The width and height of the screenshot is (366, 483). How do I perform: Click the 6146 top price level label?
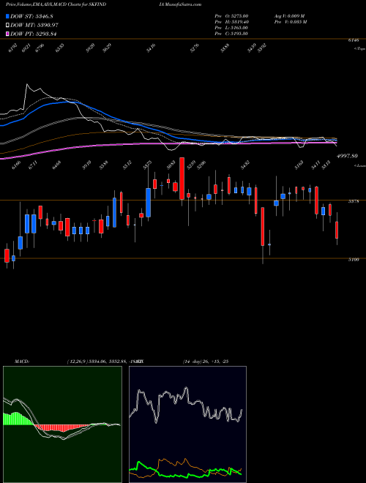click(354, 40)
